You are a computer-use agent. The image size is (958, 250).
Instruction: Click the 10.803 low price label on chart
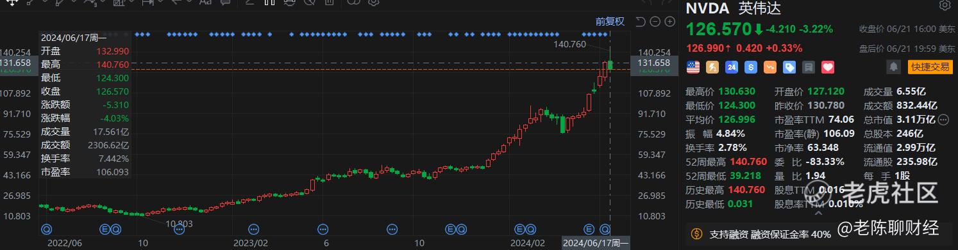click(x=179, y=224)
